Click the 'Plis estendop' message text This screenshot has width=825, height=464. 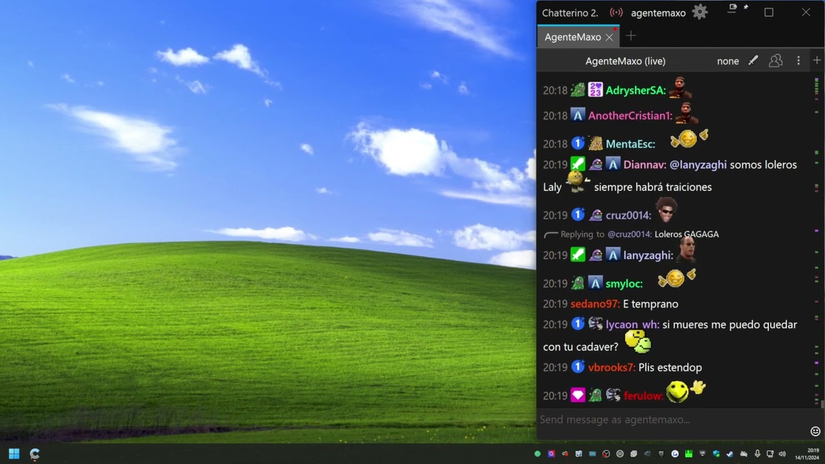(x=670, y=367)
